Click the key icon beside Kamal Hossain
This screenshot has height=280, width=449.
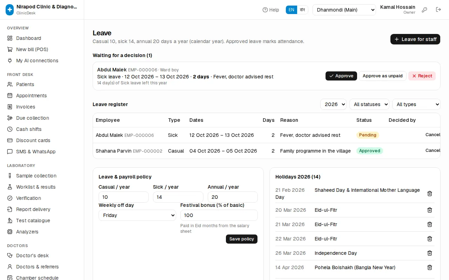click(424, 10)
